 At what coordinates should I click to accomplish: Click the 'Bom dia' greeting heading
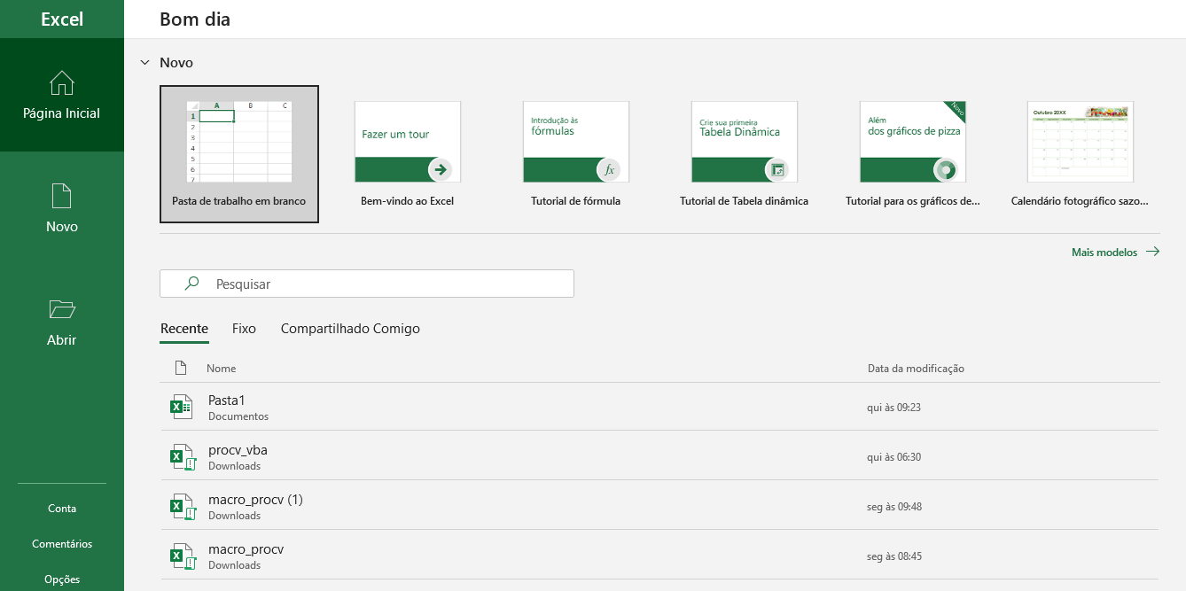pos(195,19)
